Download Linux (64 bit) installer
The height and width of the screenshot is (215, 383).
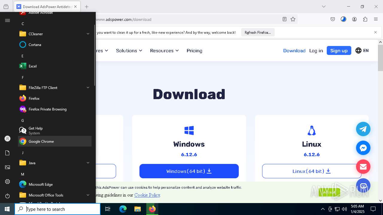312,171
